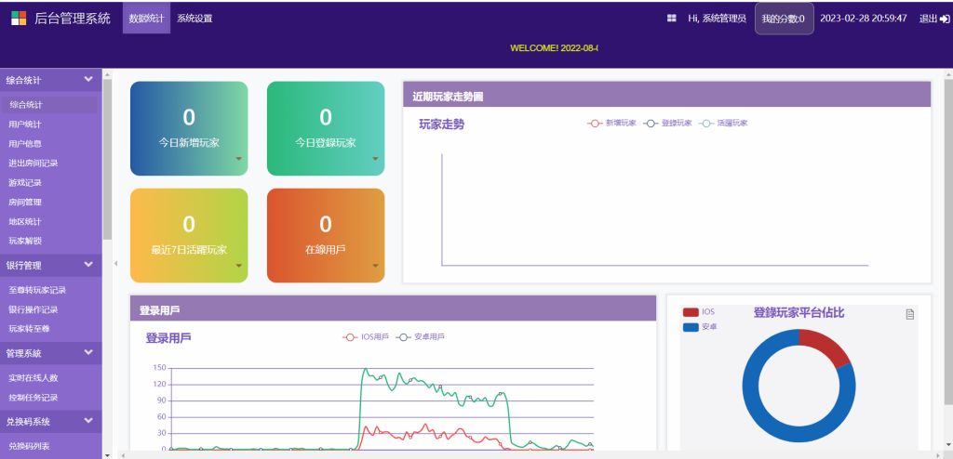Toggle 新增玩家 legend marker
Image resolution: width=953 pixels, height=459 pixels.
coord(594,124)
